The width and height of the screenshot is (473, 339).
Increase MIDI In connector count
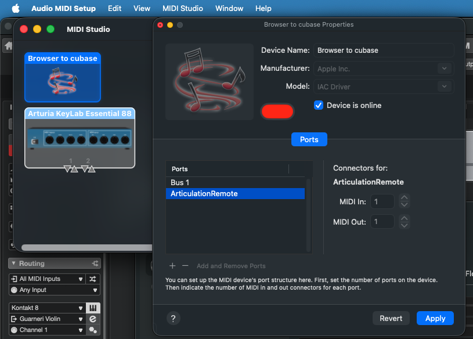tap(404, 198)
